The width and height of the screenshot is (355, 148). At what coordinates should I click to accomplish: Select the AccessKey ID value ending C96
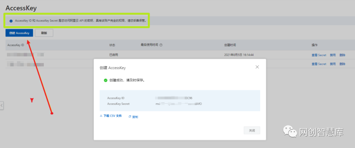point(174,98)
